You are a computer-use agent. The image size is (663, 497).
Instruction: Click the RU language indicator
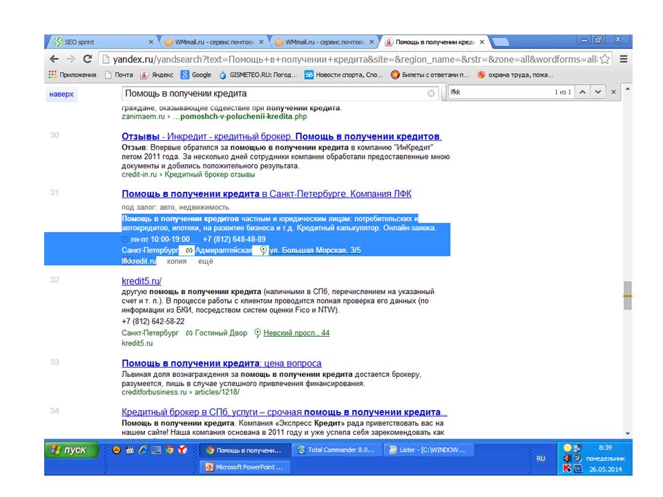point(541,458)
